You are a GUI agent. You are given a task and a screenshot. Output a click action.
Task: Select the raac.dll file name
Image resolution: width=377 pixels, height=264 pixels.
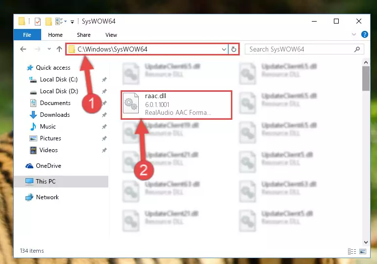pyautogui.click(x=155, y=96)
